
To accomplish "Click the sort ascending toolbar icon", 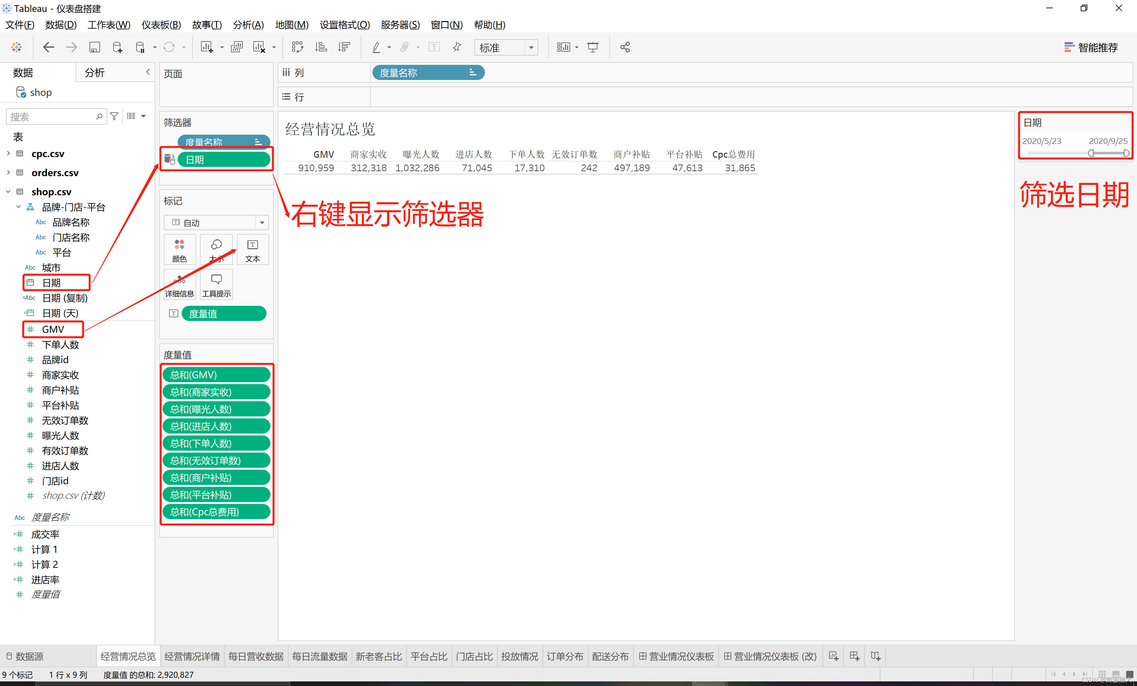I will click(321, 47).
